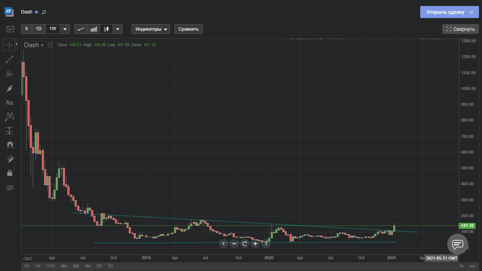Select the crosshair cursor tool

coord(9,45)
